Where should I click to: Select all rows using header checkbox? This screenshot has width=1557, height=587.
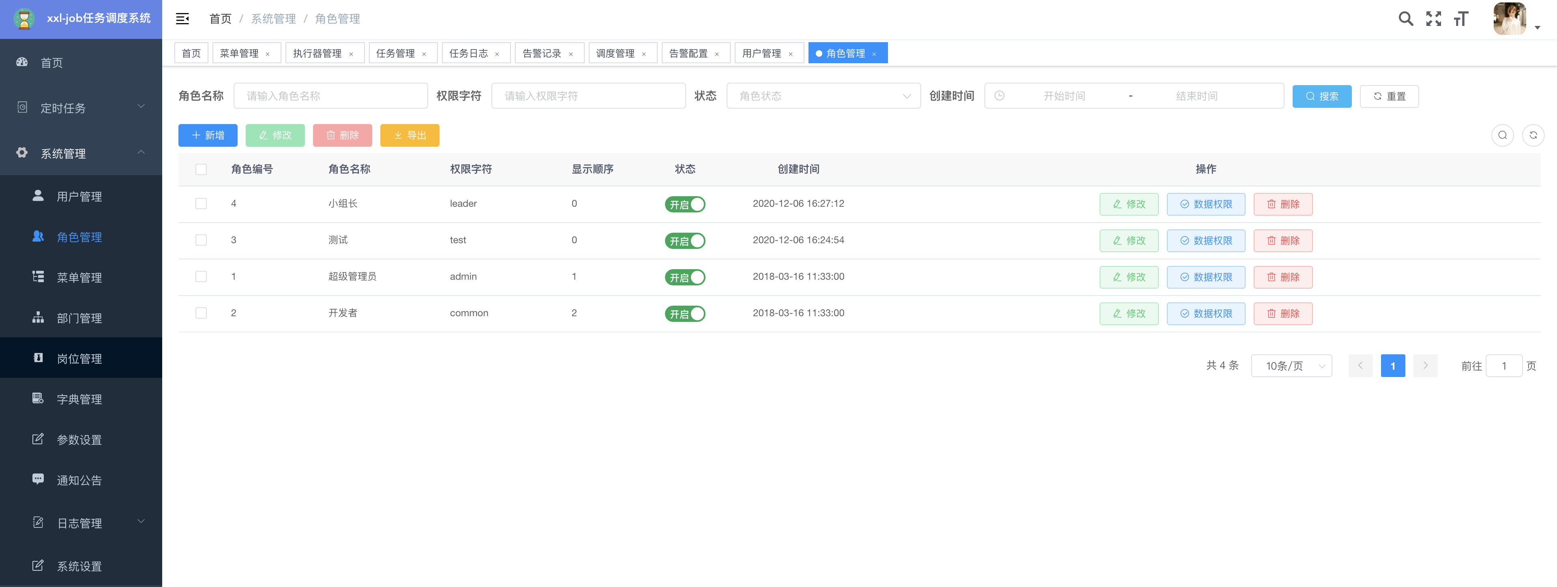201,169
